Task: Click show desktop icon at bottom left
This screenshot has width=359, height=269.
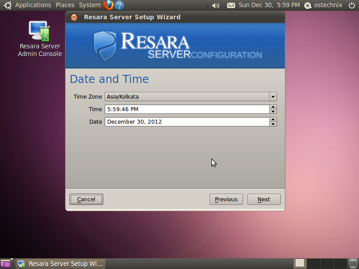Action: click(5, 264)
